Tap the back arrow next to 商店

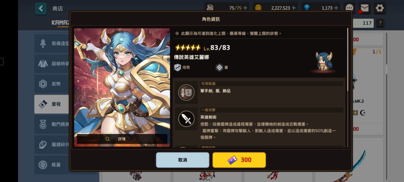[x=41, y=9]
